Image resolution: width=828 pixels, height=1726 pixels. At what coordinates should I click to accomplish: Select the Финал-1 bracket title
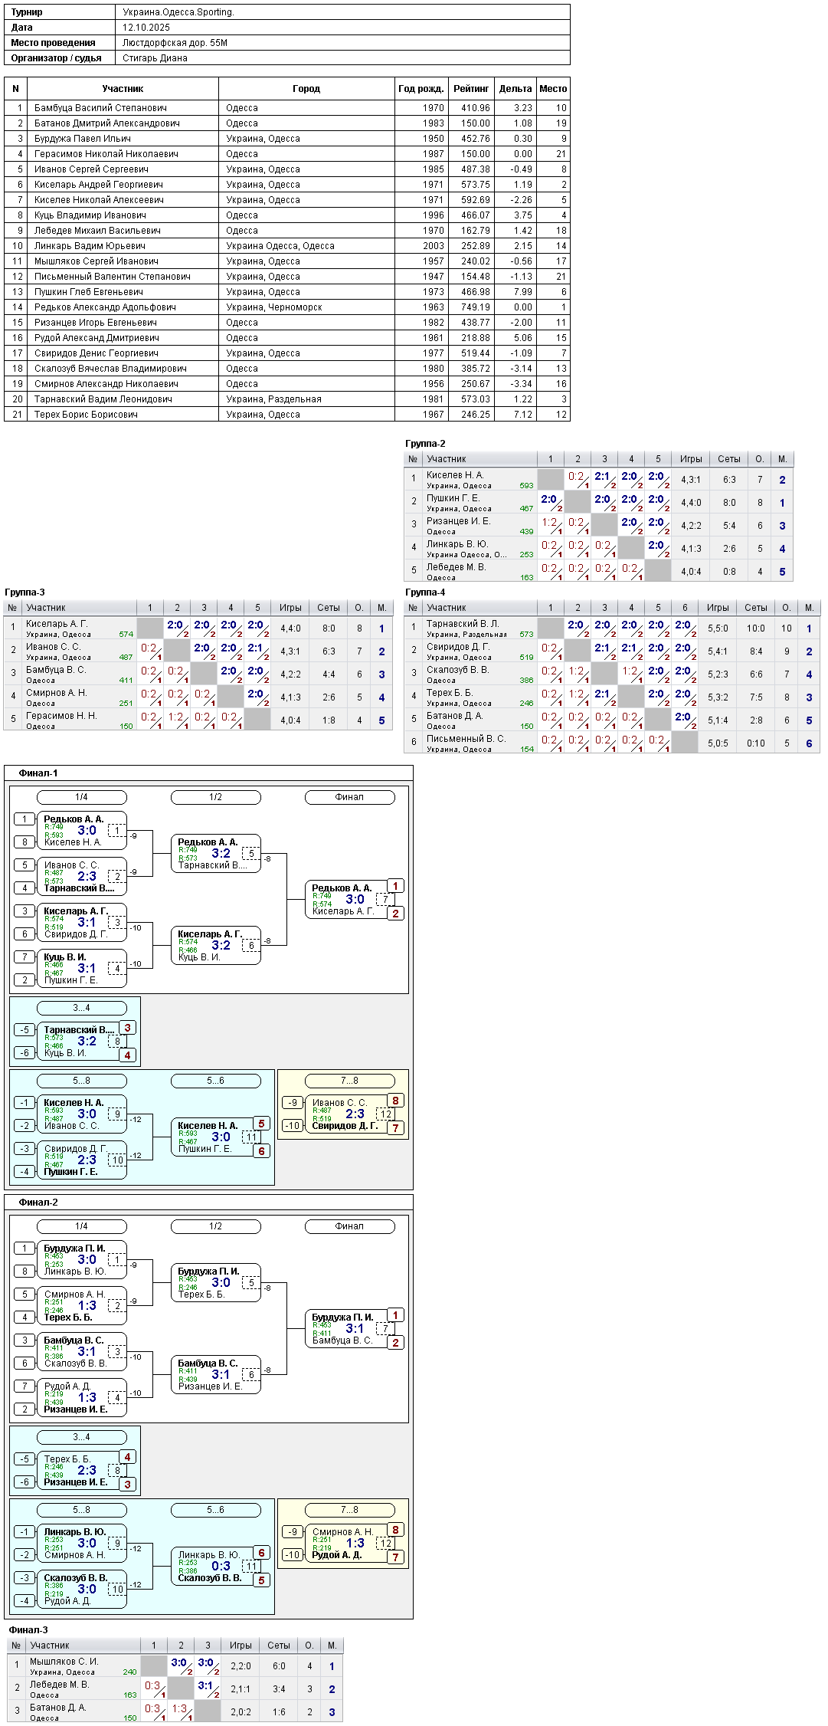[x=38, y=773]
